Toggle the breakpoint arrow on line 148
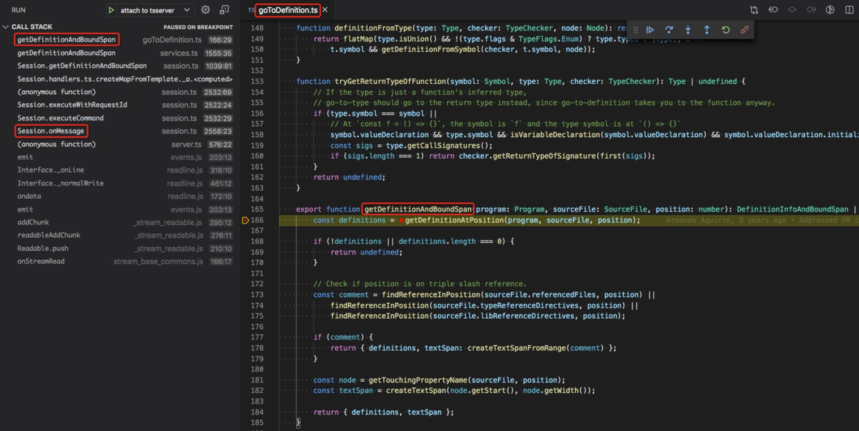The image size is (859, 431). click(x=245, y=28)
